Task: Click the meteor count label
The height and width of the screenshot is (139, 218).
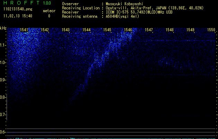Action: [49, 11]
